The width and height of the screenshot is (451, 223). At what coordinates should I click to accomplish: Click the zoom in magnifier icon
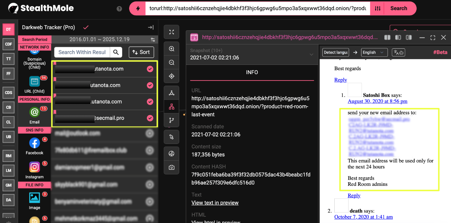point(172,49)
